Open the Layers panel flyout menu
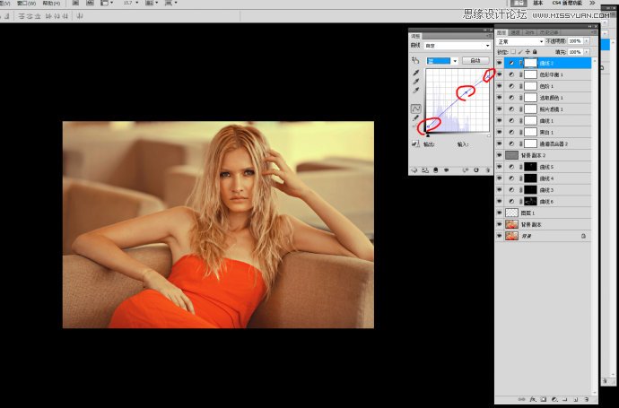 (596, 32)
